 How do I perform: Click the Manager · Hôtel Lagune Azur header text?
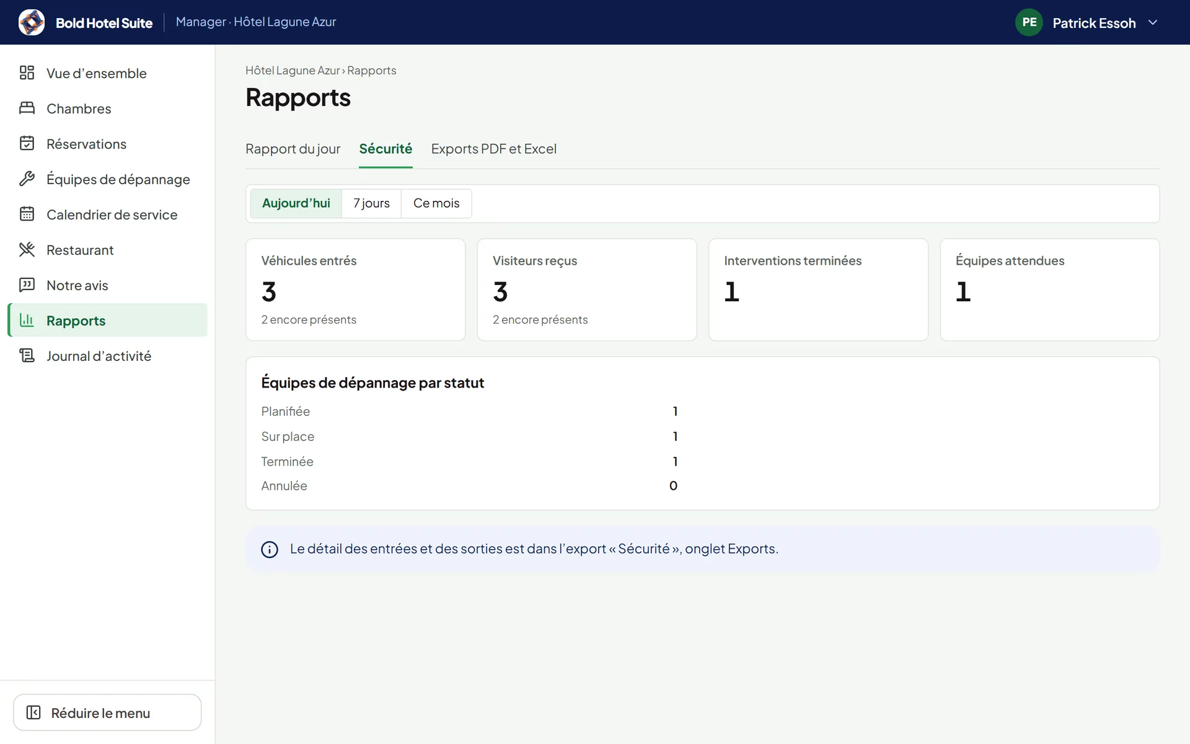tap(256, 22)
